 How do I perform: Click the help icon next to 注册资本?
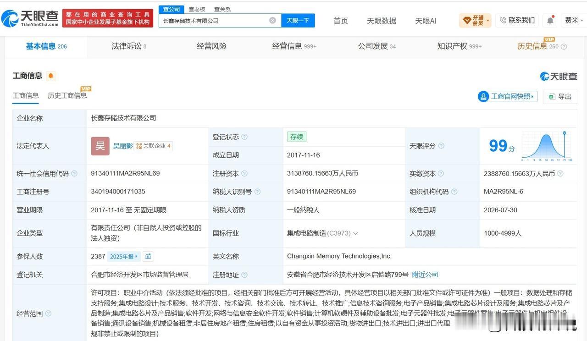point(244,174)
